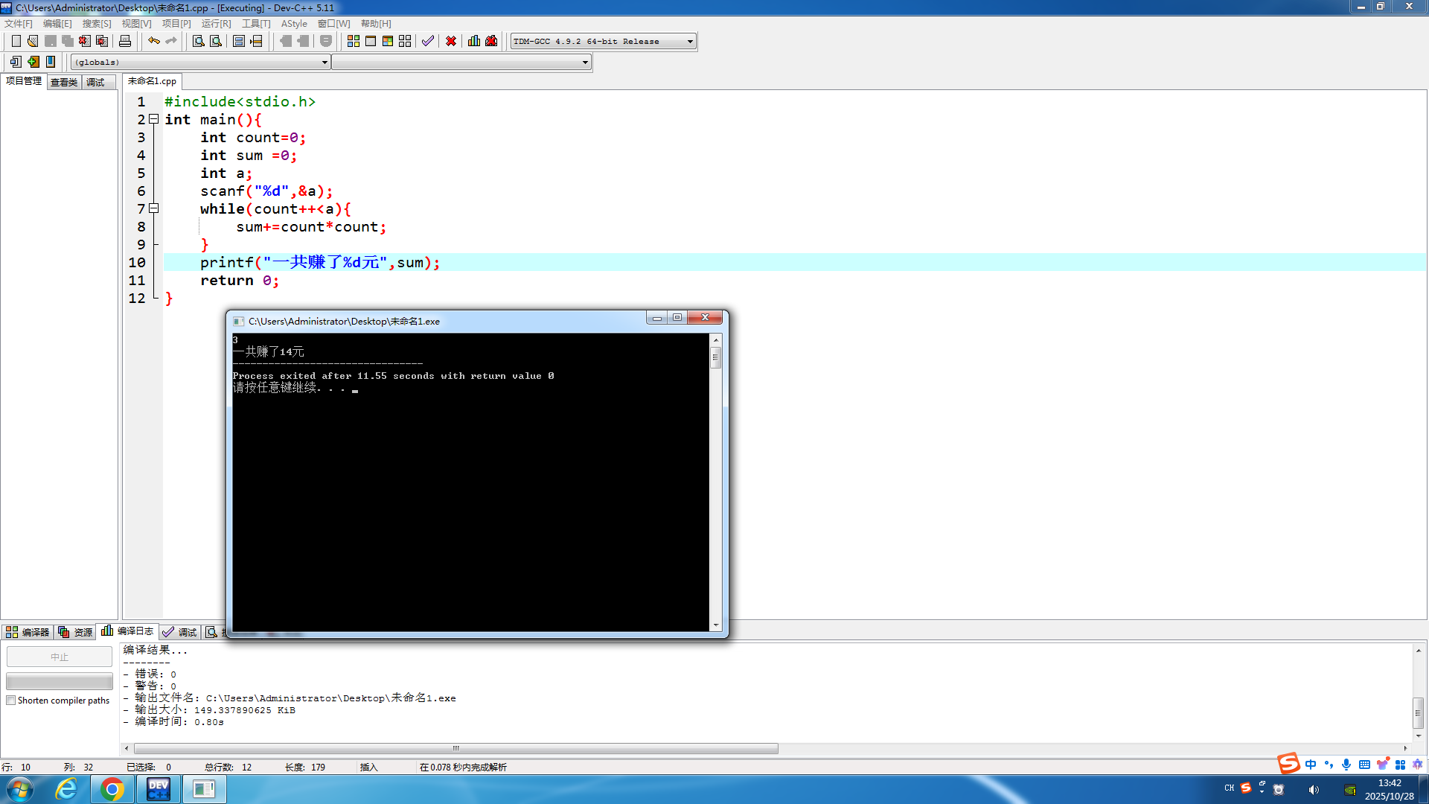This screenshot has height=804, width=1429.
Task: Open the 编译器 bottom panel tab
Action: 28,632
